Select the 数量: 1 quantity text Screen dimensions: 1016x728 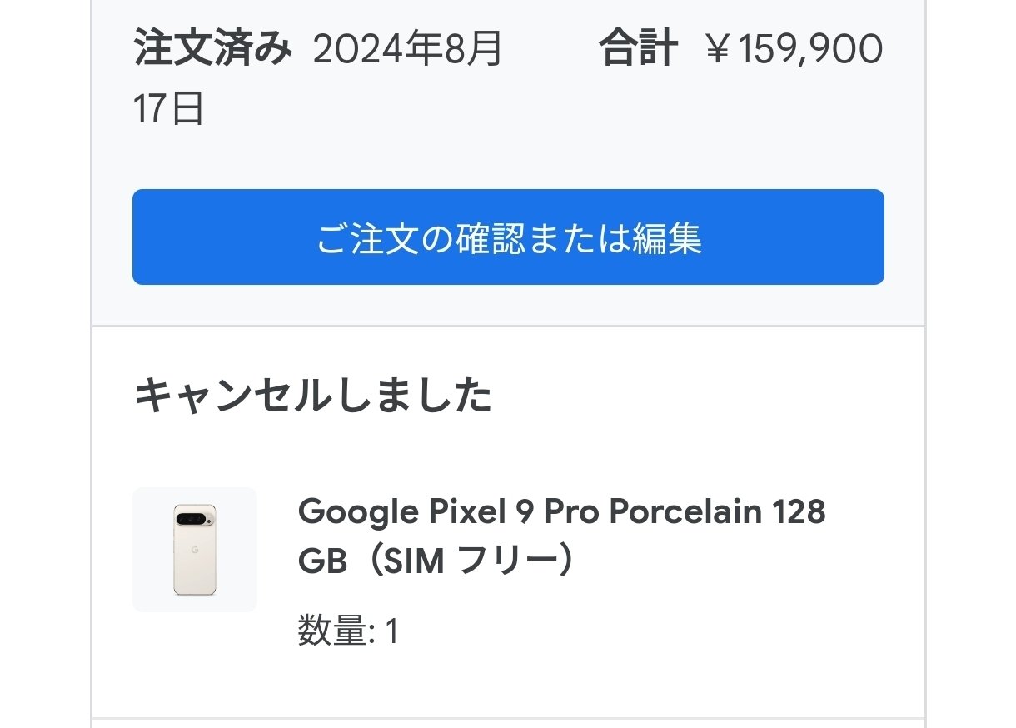click(348, 631)
